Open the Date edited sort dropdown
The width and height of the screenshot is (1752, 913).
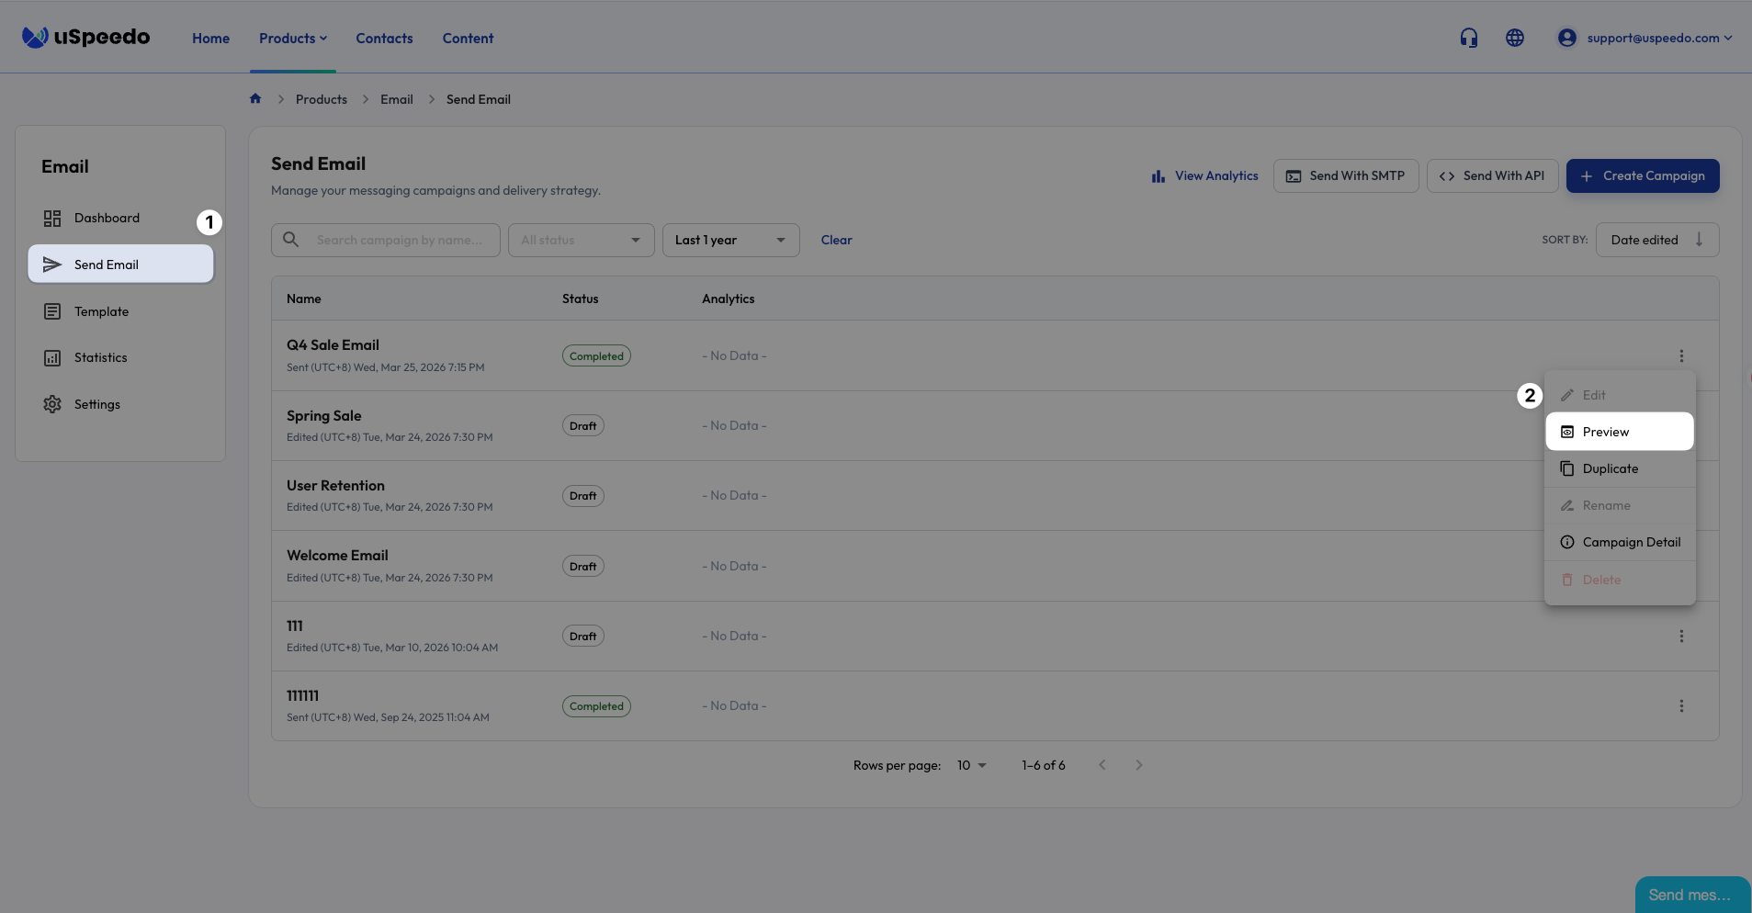[x=1656, y=241]
